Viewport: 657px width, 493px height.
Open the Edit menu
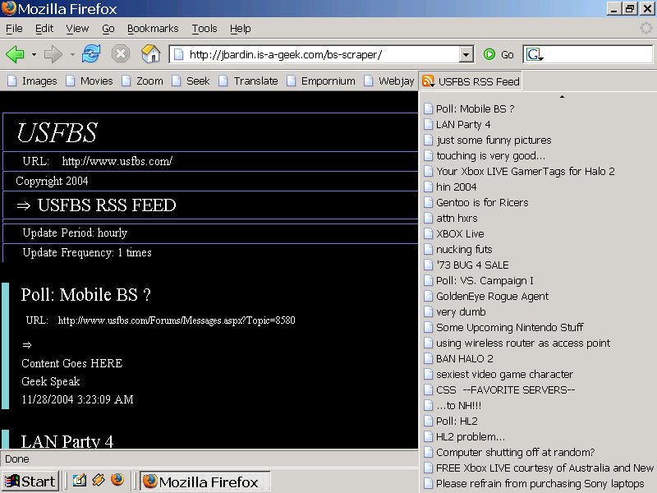tap(44, 29)
